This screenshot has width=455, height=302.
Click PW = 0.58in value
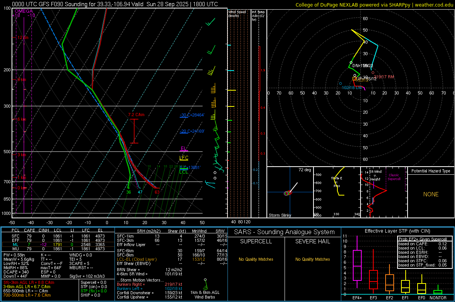14,255
